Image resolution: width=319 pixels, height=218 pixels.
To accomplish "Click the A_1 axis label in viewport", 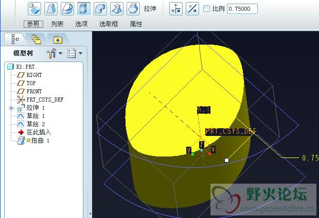I will tap(204, 110).
